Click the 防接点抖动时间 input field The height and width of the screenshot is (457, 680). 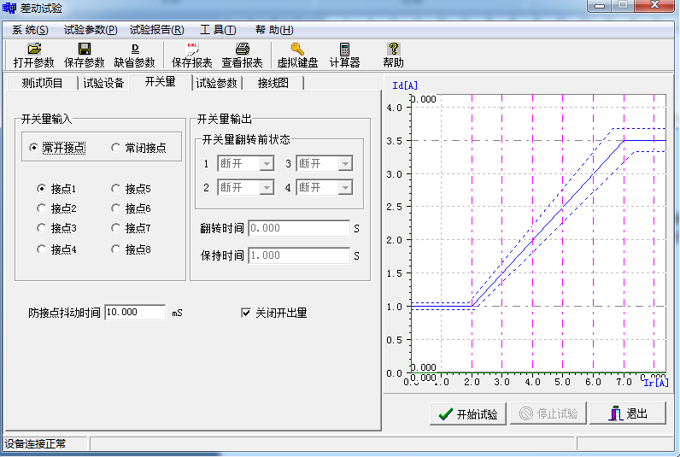click(x=134, y=313)
